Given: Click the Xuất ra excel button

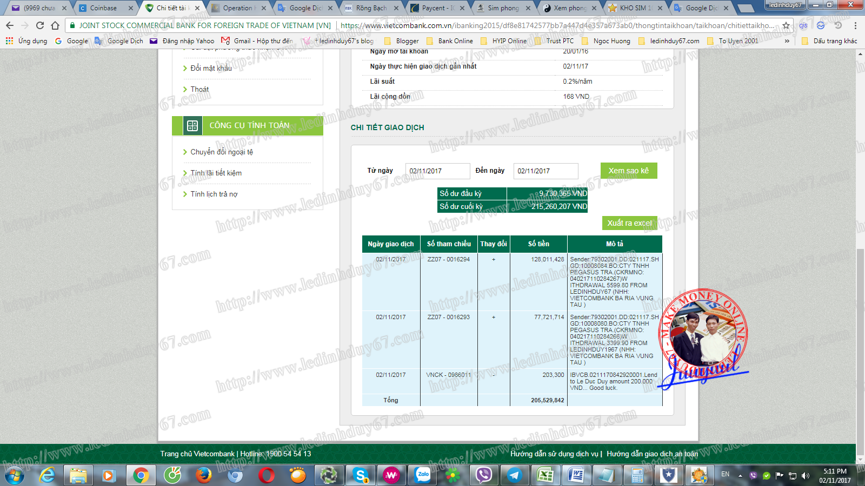Looking at the screenshot, I should 629,223.
